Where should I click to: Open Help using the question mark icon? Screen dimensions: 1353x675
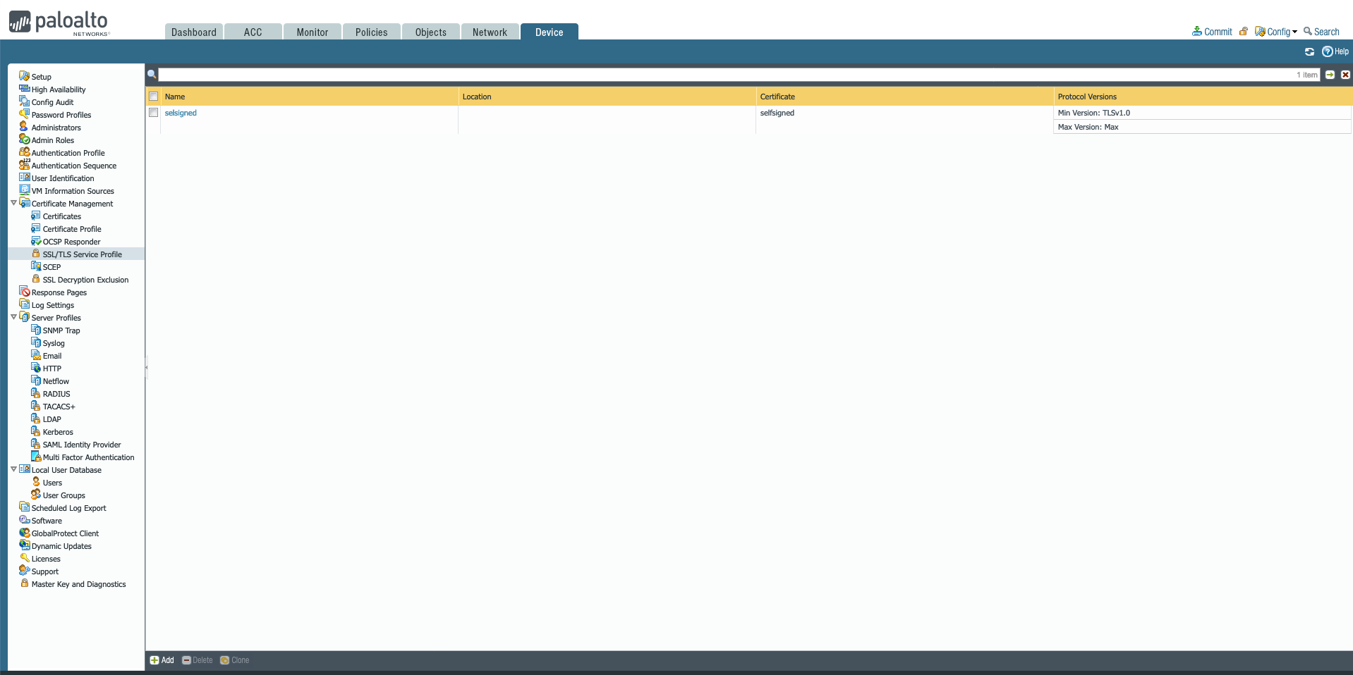[1328, 51]
